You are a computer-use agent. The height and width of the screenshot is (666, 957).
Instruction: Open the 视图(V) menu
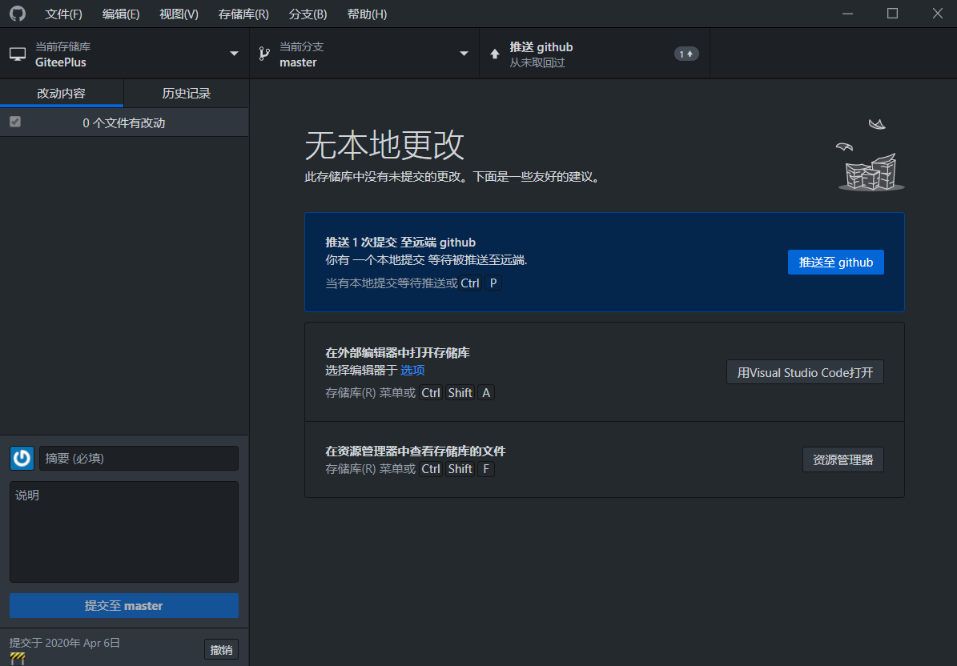[x=179, y=14]
